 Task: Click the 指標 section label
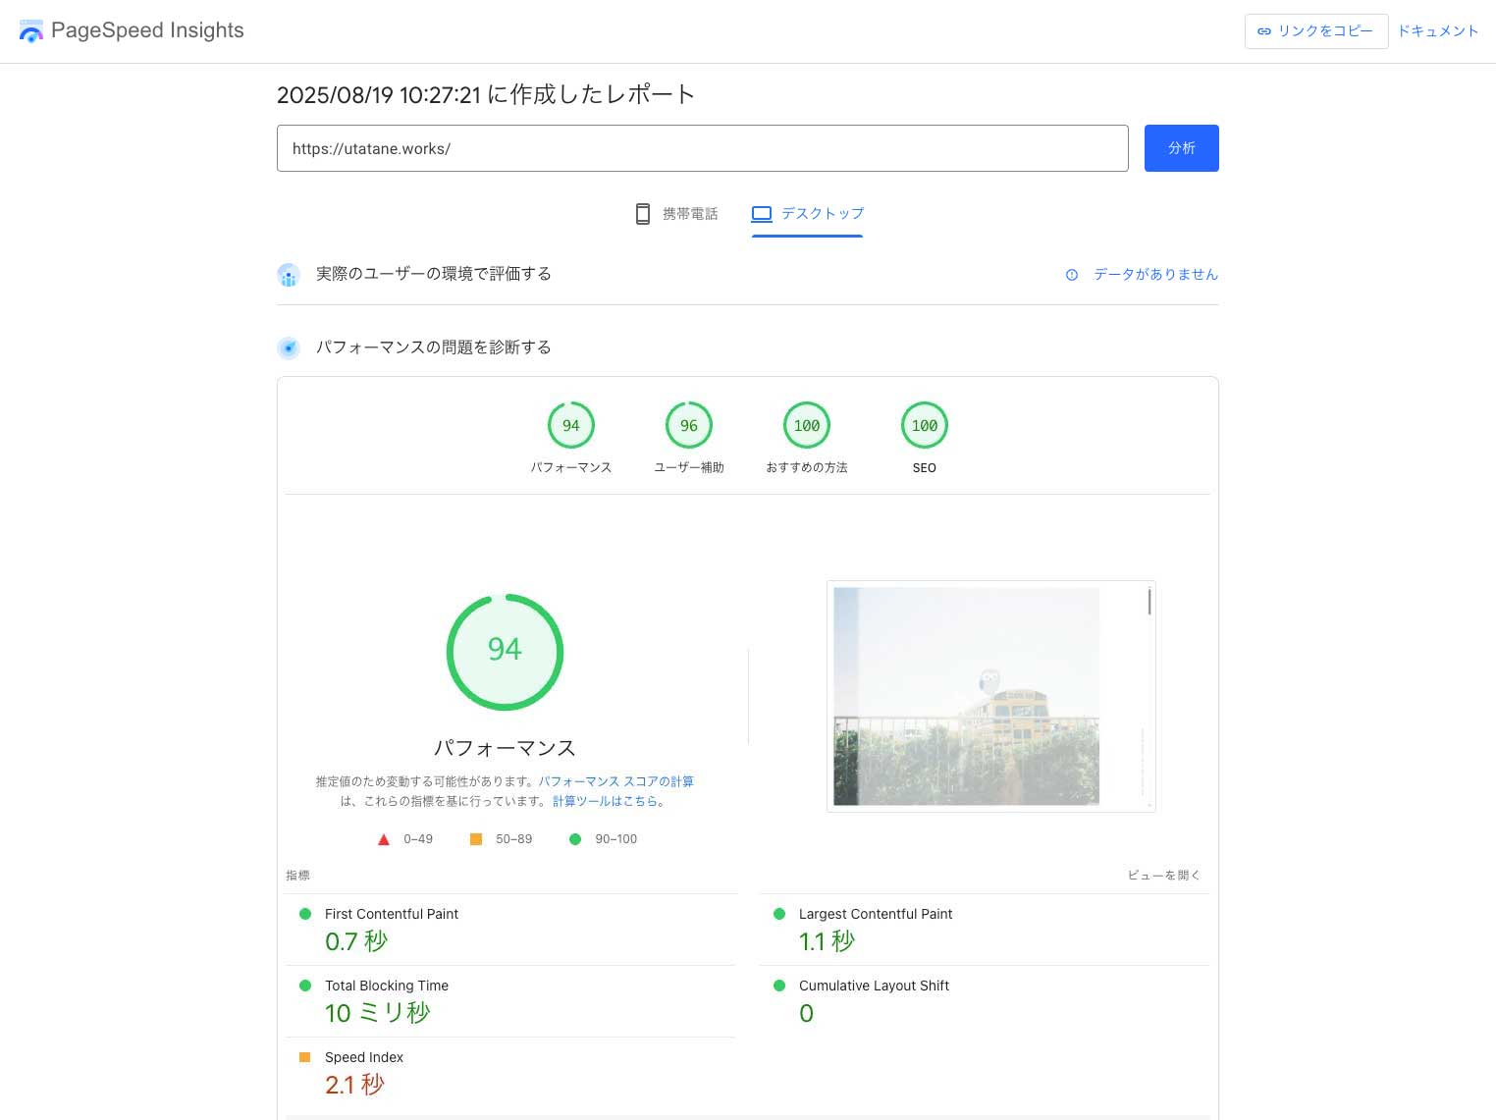click(297, 875)
